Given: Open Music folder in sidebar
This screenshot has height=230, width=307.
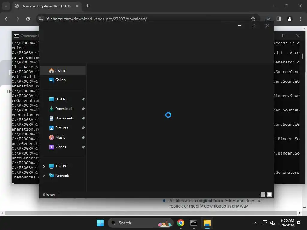Looking at the screenshot, I should 63,137.
